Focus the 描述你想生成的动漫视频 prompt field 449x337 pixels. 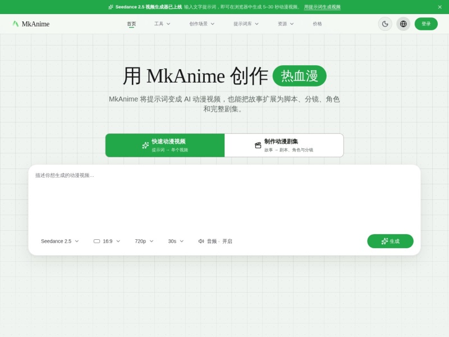tap(224, 199)
